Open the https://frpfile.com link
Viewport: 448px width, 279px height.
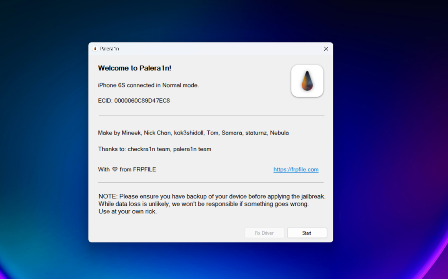click(x=296, y=170)
